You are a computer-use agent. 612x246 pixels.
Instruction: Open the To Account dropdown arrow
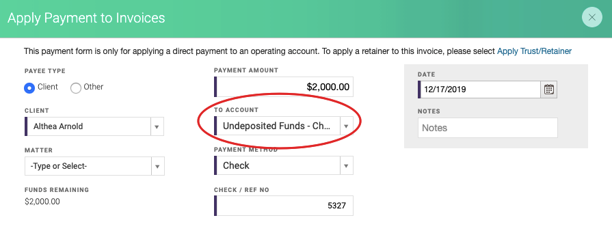346,126
